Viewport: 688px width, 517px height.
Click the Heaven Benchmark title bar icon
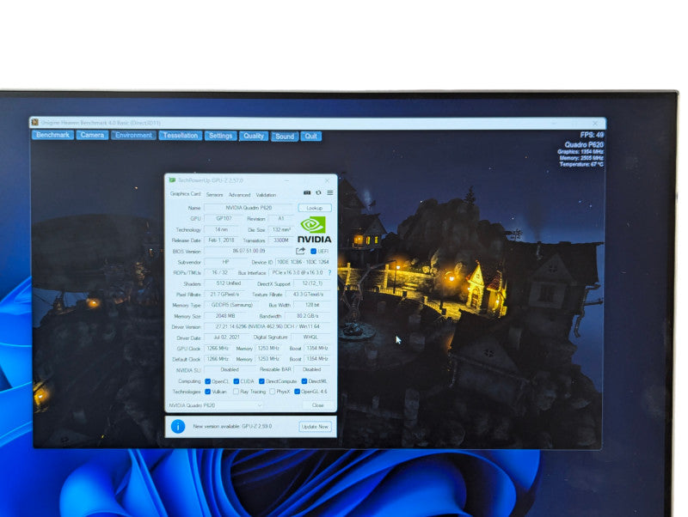[35, 122]
